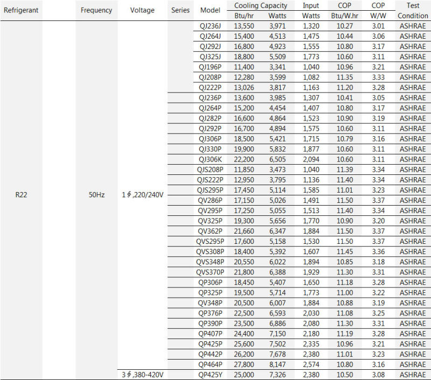
Task: Click the 2,094 input Watts value
Action: pyautogui.click(x=311, y=159)
